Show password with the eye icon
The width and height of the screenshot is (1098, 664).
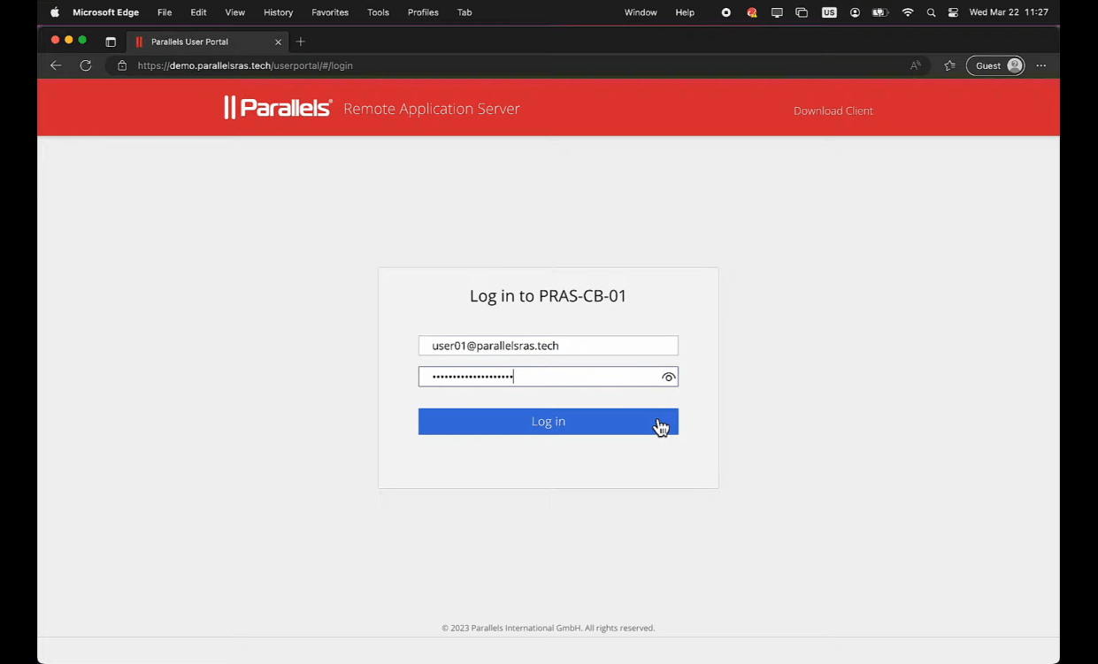click(x=668, y=378)
